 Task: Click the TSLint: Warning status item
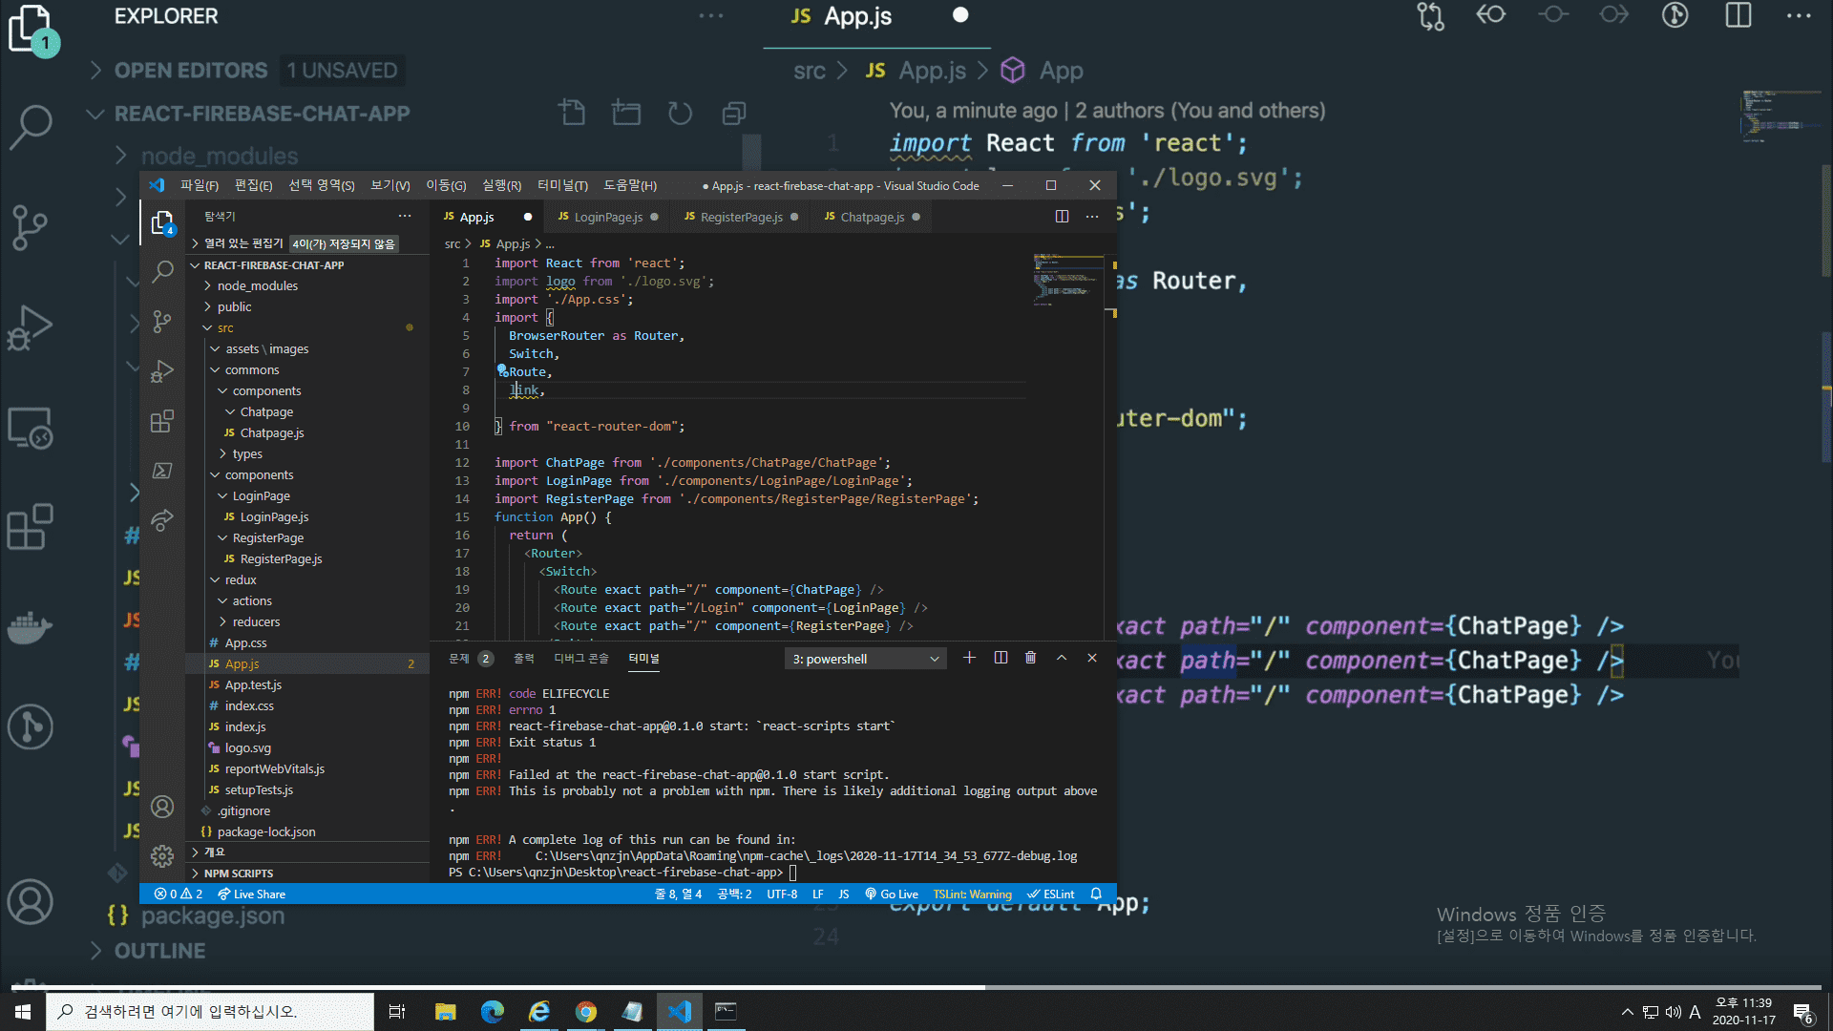pos(972,894)
